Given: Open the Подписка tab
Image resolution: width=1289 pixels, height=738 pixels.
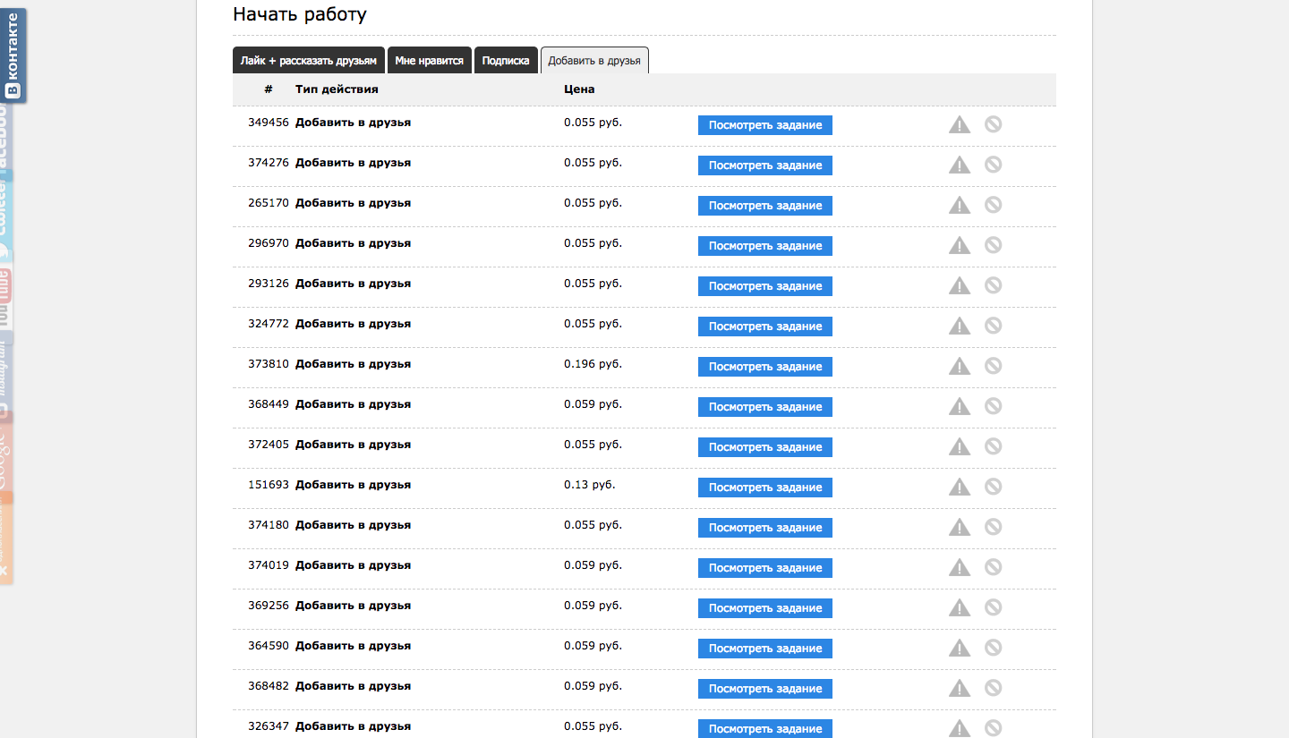Looking at the screenshot, I should click(x=506, y=61).
